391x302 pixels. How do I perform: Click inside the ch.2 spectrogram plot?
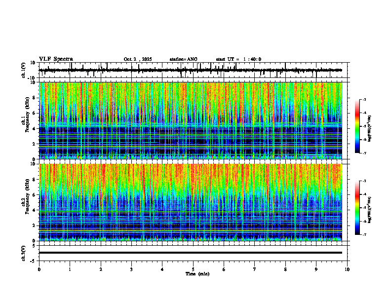point(191,202)
